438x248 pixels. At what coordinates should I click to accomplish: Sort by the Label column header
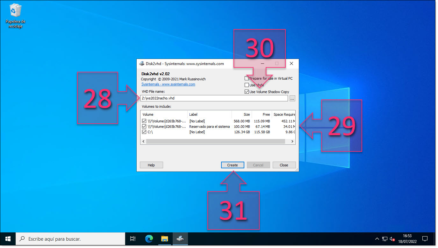[209, 114]
